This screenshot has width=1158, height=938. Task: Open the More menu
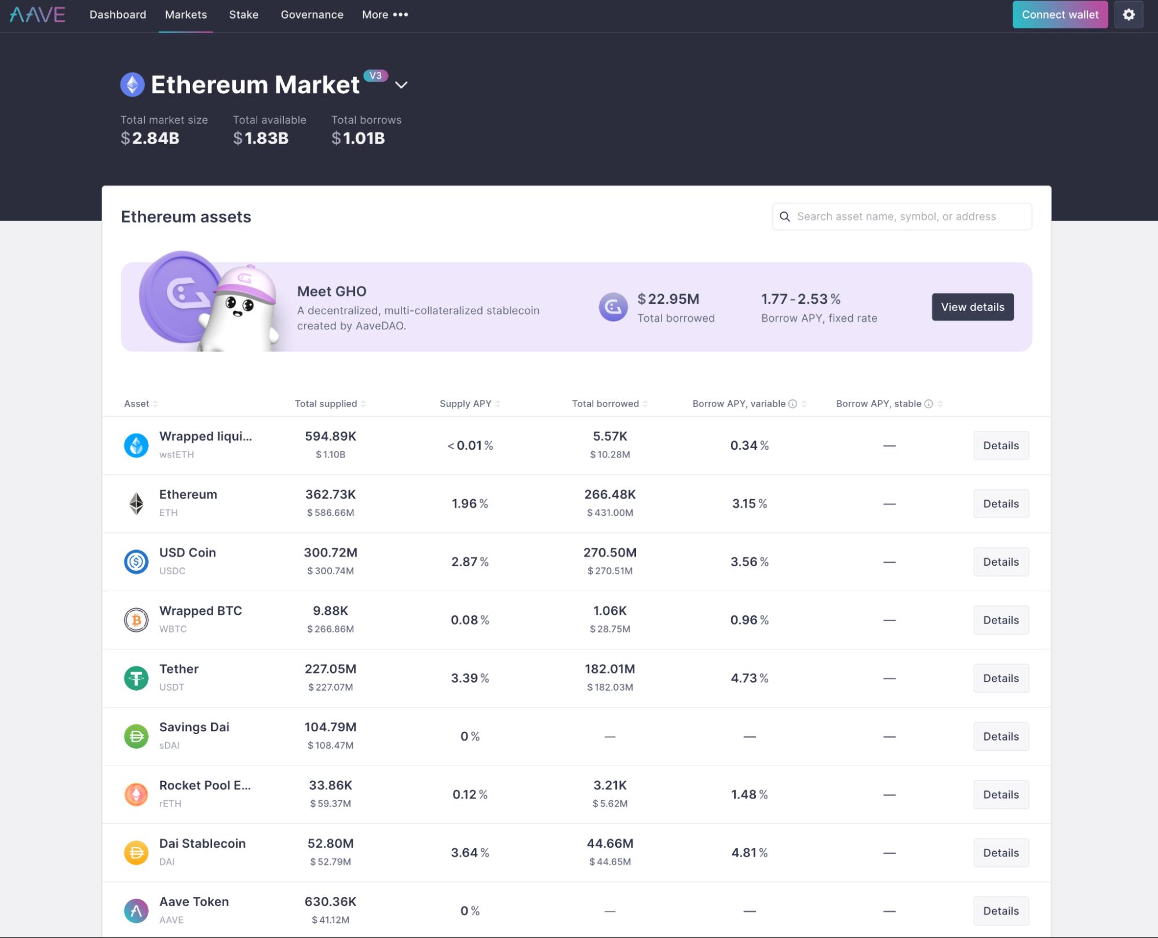click(x=385, y=14)
